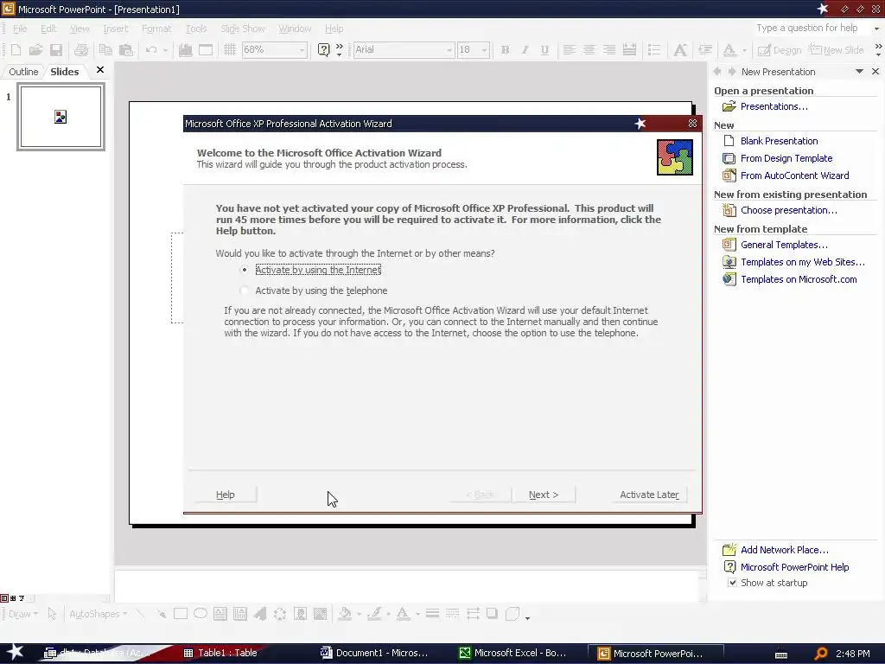Click the Save floppy disk icon

[56, 49]
